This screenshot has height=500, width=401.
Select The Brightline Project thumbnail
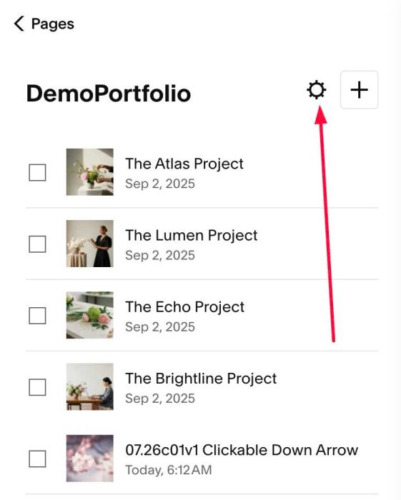tap(89, 386)
